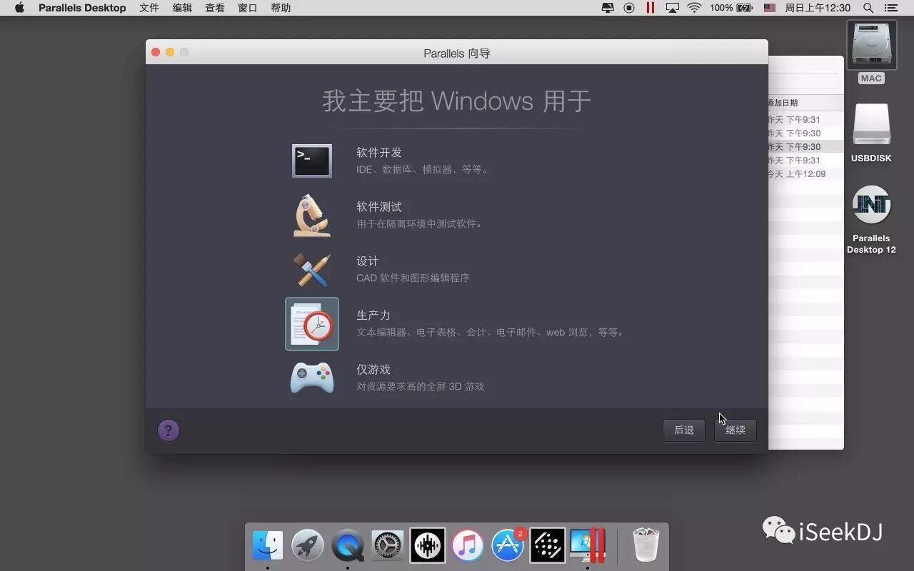Open Parallels Desktop in the Dock

[588, 546]
